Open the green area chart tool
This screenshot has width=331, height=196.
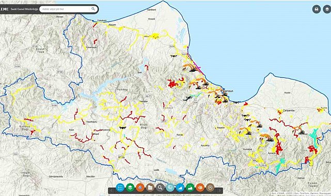point(190,187)
